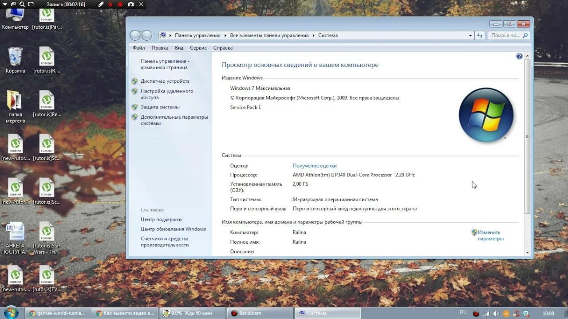The width and height of the screenshot is (568, 319).
Task: Click the Forward navigation arrow in System window
Action: click(x=146, y=35)
